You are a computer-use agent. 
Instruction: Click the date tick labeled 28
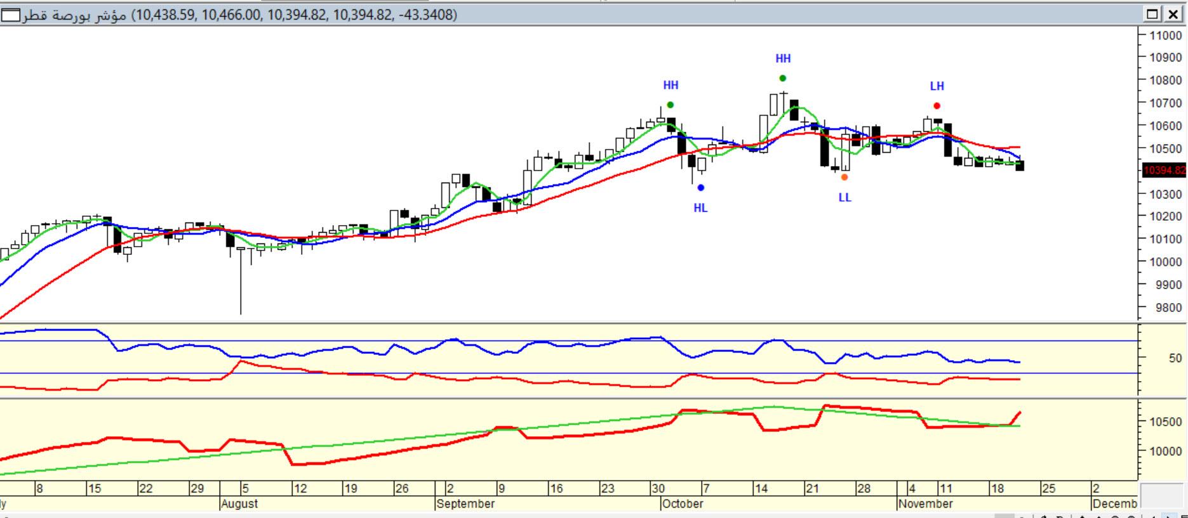coord(864,489)
